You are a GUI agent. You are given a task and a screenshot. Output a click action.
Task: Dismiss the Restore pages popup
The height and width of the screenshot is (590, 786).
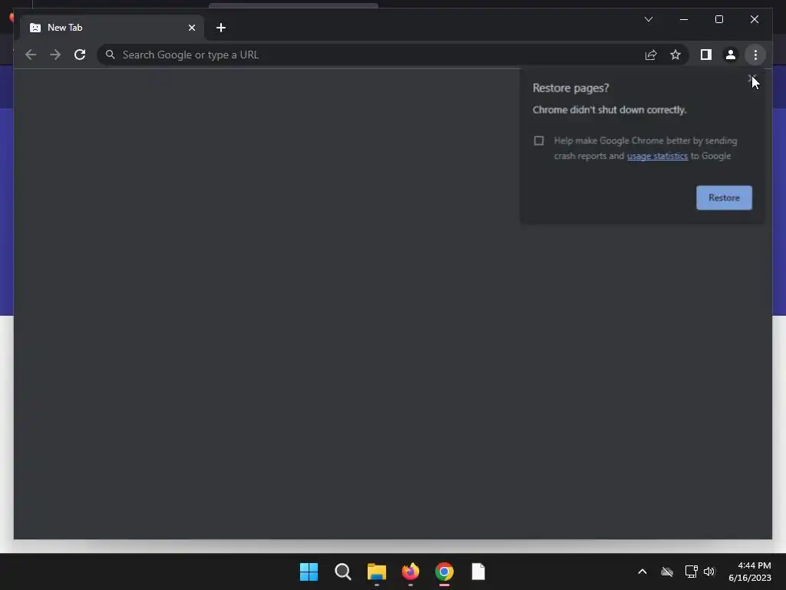[751, 79]
